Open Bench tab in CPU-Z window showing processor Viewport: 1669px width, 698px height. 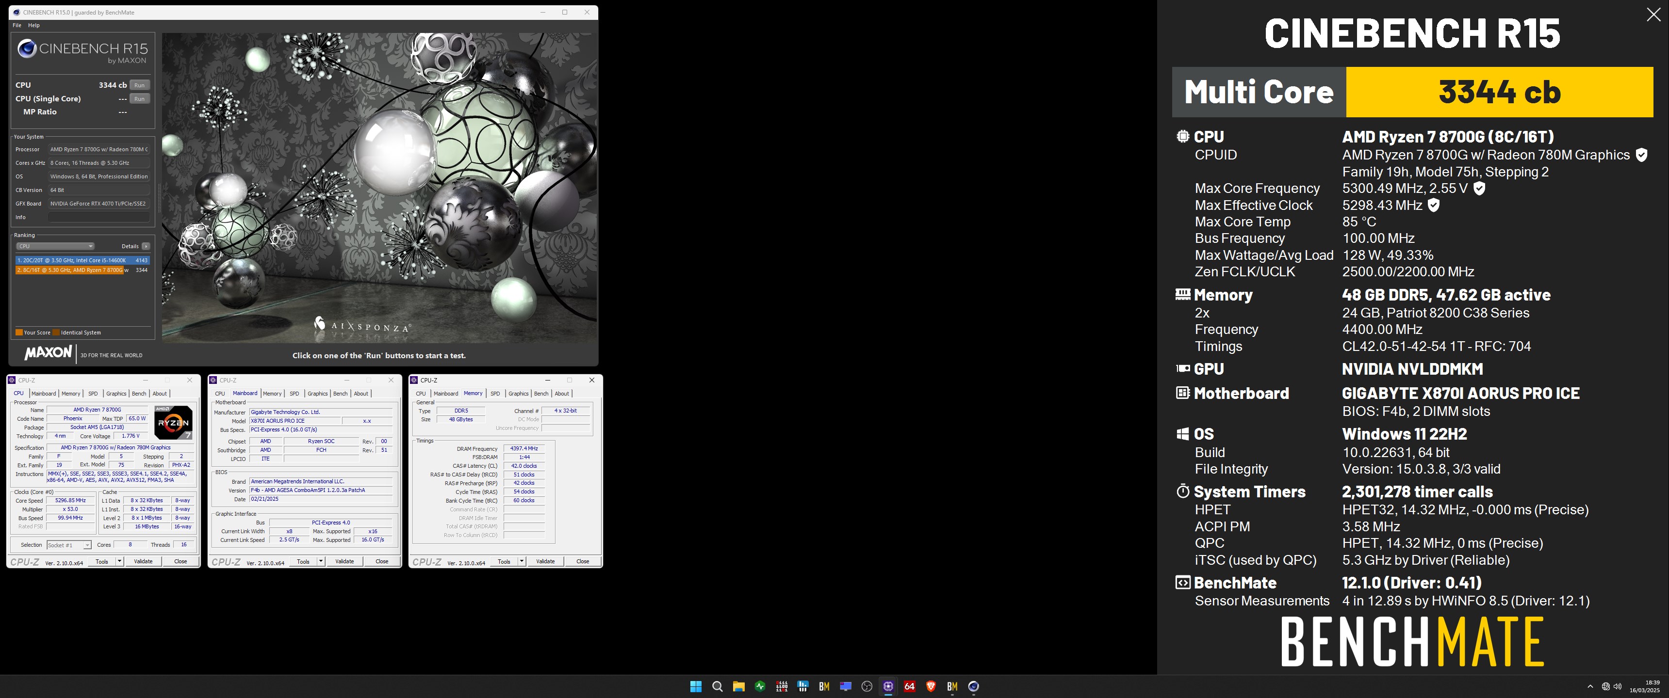(x=139, y=394)
